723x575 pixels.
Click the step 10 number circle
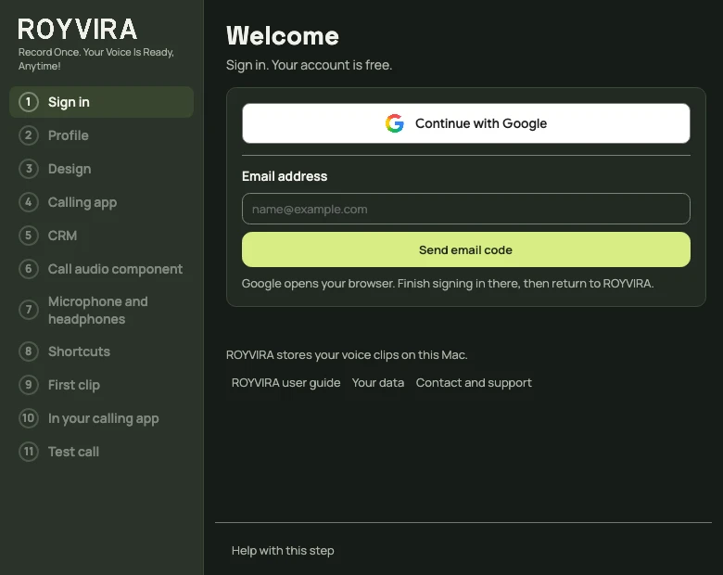pyautogui.click(x=29, y=418)
